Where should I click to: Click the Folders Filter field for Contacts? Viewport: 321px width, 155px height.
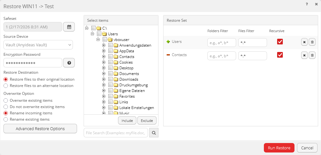[x=222, y=56]
